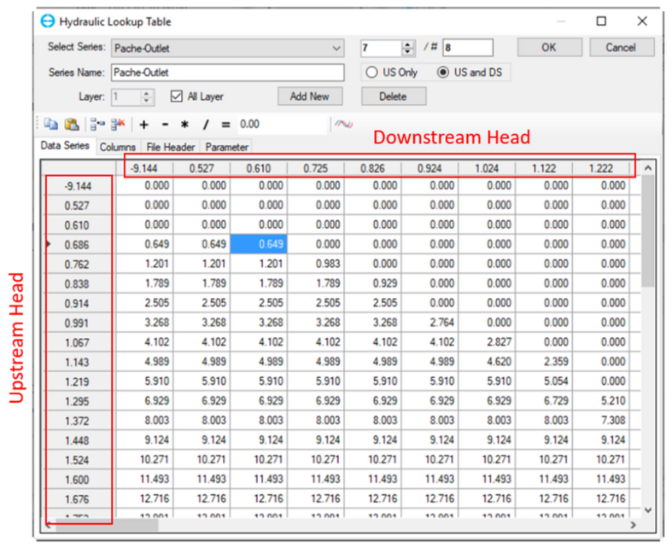Click the Layer spinner arrows
This screenshot has height=553, width=672.
(146, 97)
